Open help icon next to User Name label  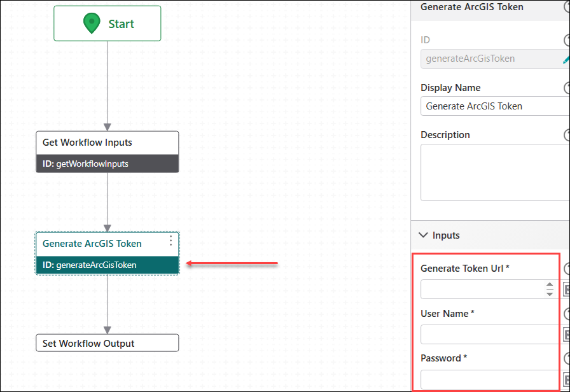point(567,314)
